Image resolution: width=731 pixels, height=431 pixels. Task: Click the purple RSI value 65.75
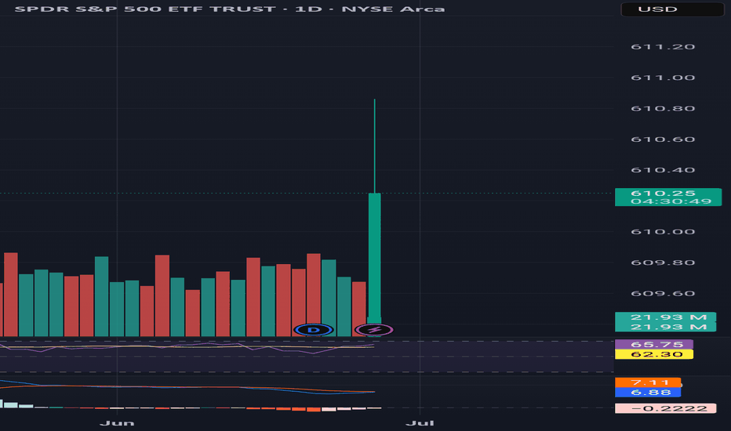pyautogui.click(x=654, y=344)
